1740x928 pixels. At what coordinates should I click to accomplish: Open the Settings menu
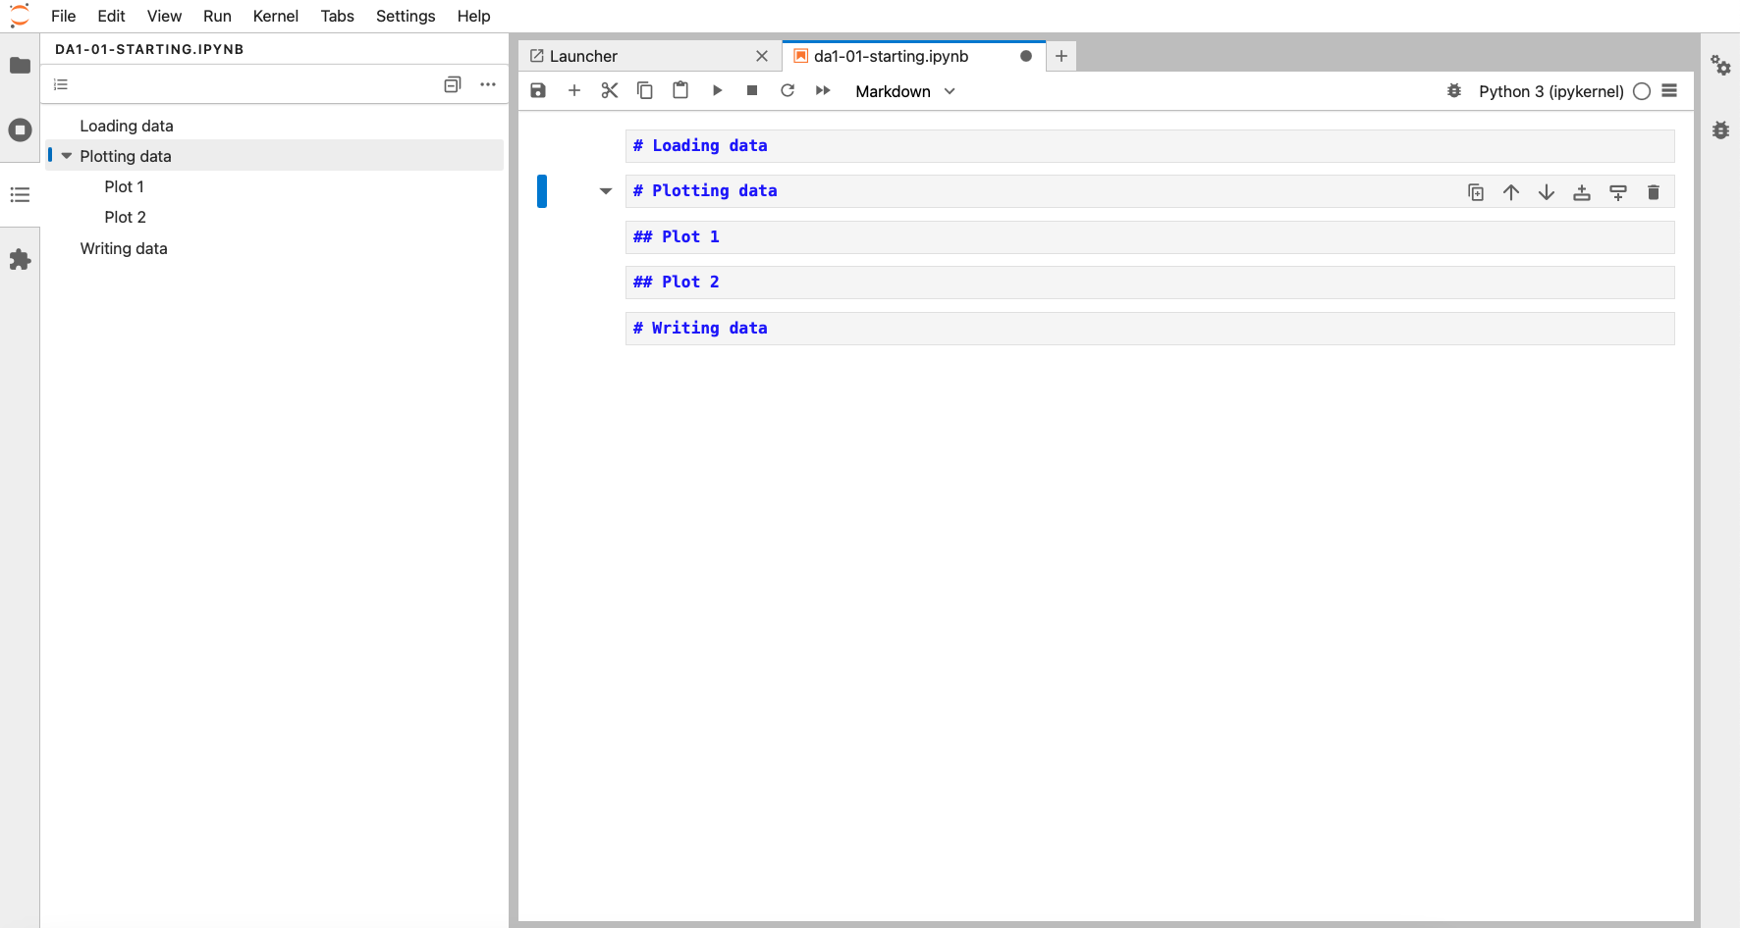[x=406, y=16]
